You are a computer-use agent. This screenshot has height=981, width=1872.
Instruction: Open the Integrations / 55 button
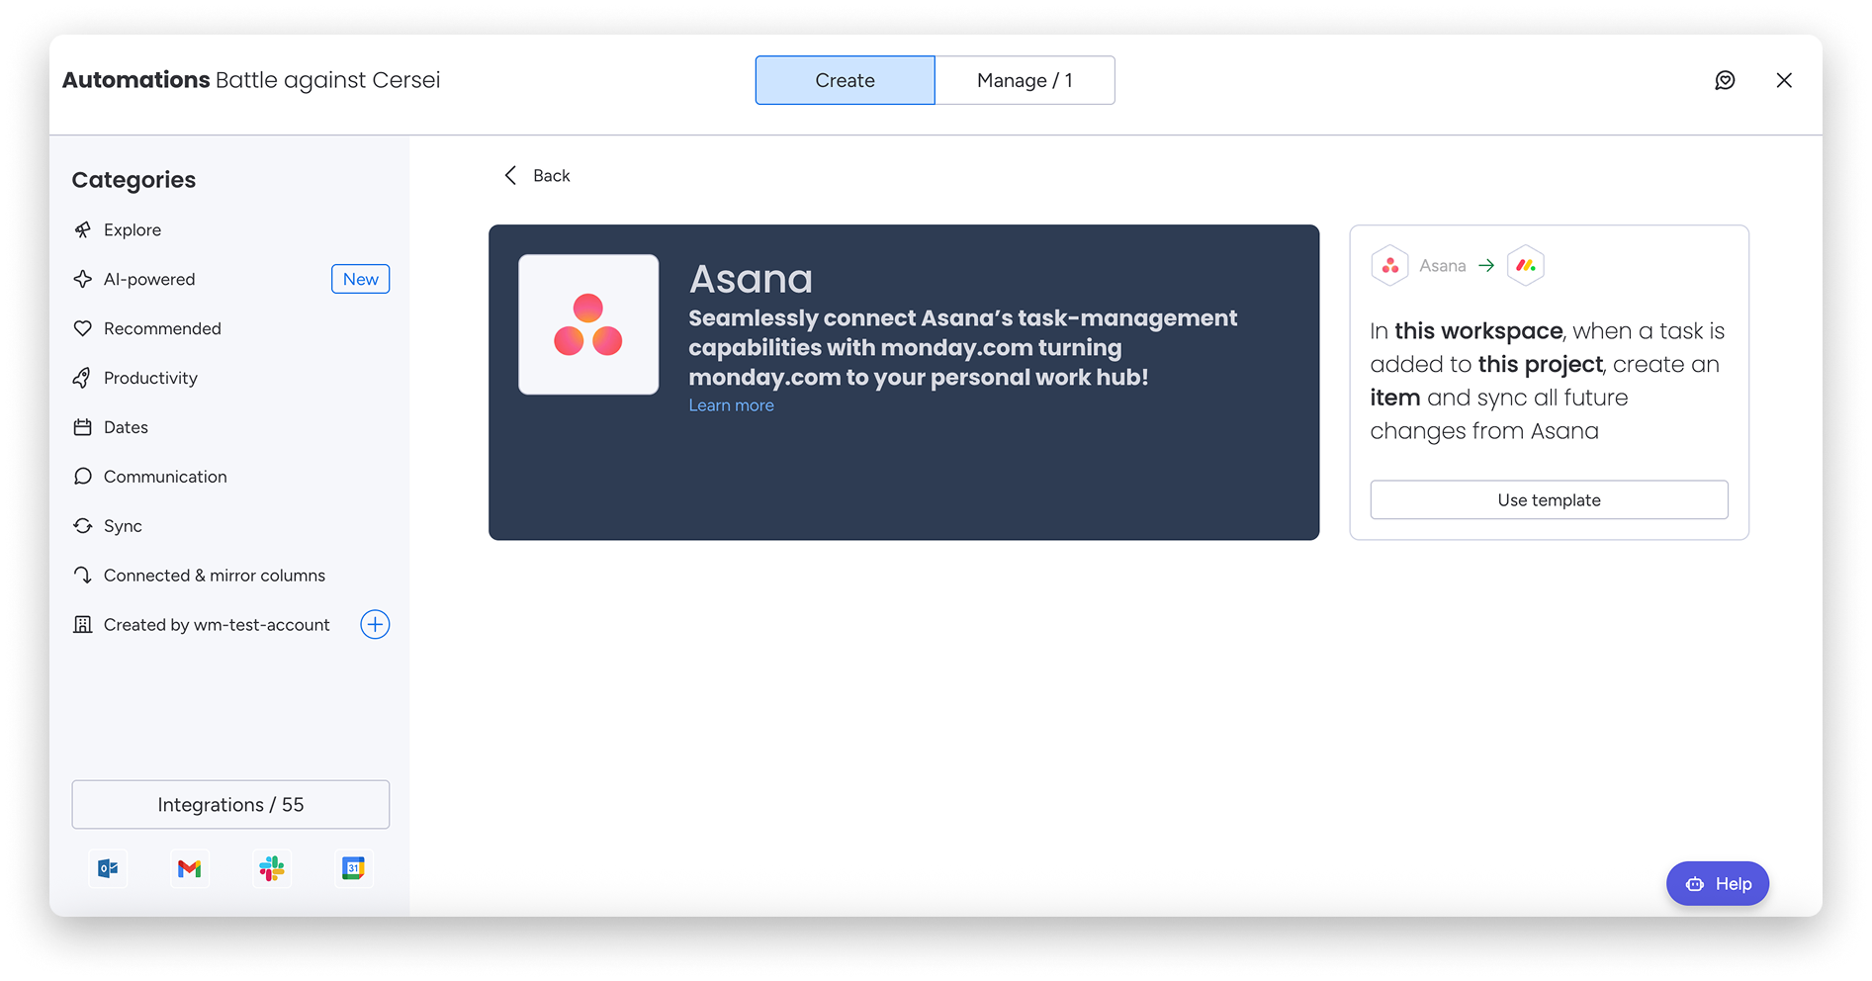[x=230, y=804]
